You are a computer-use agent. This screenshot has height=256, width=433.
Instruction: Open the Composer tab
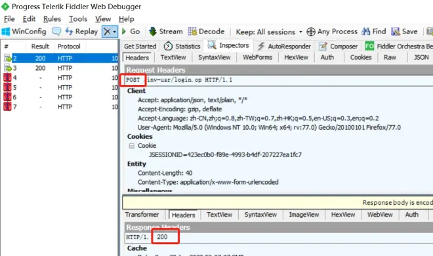[x=339, y=46]
